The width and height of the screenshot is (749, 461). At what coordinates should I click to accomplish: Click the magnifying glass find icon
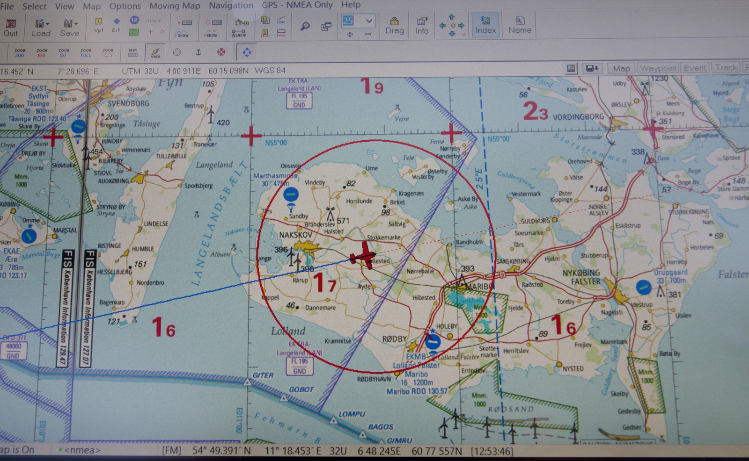(x=305, y=26)
